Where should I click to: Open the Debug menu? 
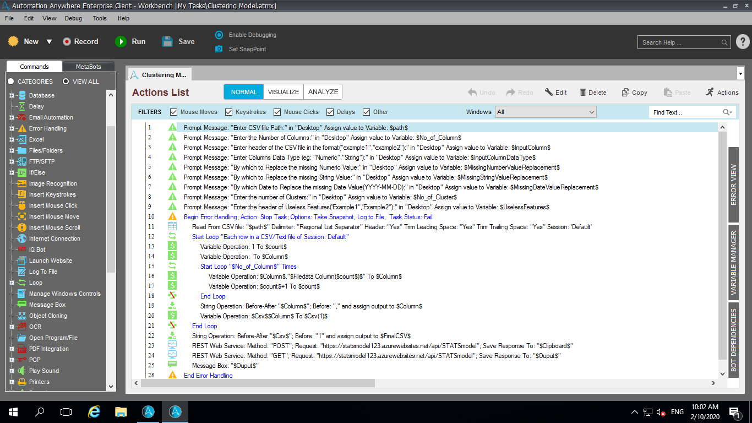(x=73, y=18)
